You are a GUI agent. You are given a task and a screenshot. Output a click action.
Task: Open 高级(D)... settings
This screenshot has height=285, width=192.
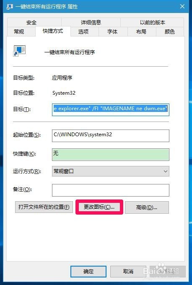[x=147, y=207]
